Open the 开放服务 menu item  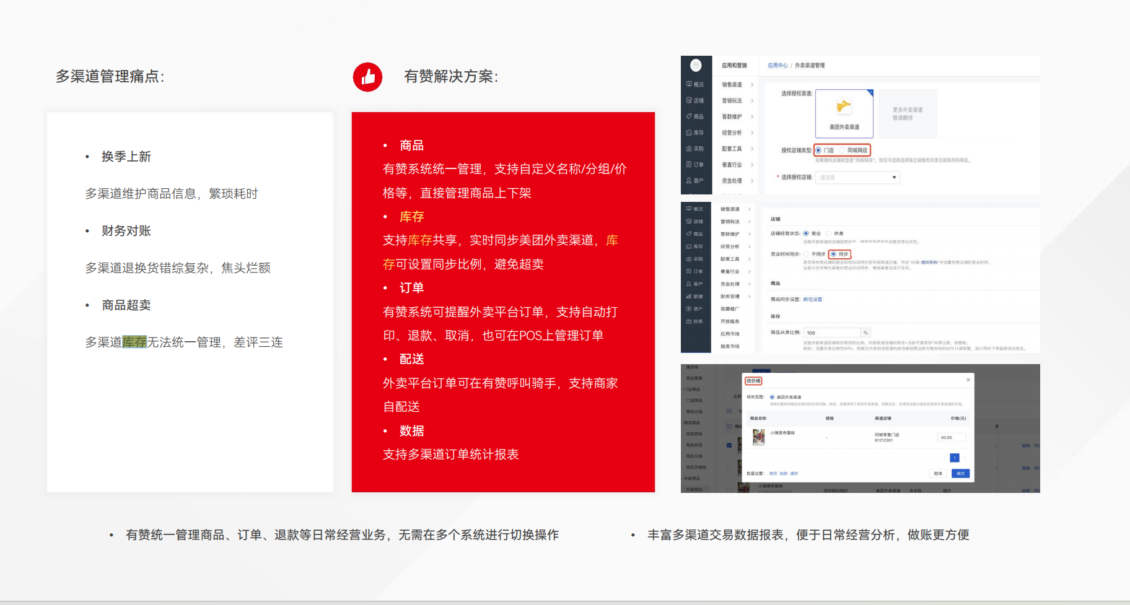point(730,321)
